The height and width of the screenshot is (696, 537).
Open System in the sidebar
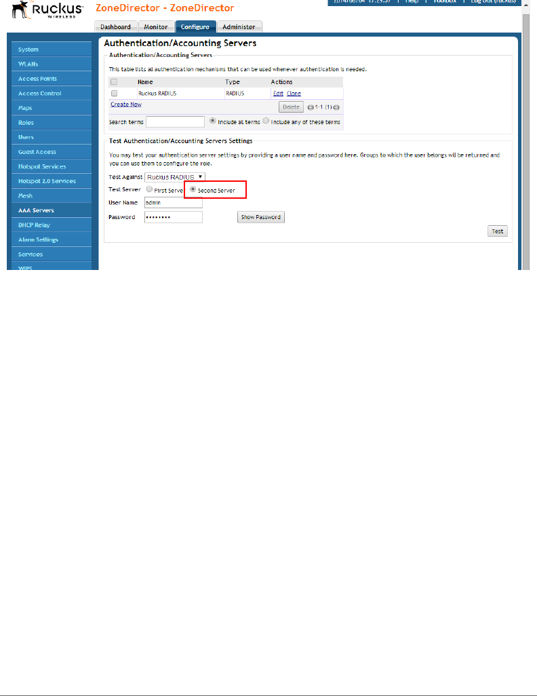pyautogui.click(x=52, y=50)
